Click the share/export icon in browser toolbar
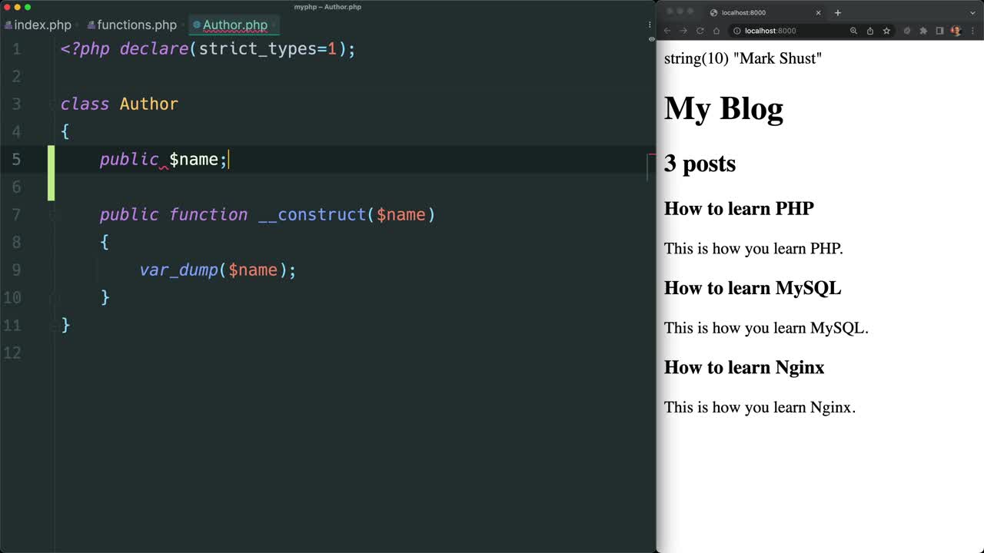The height and width of the screenshot is (553, 984). point(869,31)
